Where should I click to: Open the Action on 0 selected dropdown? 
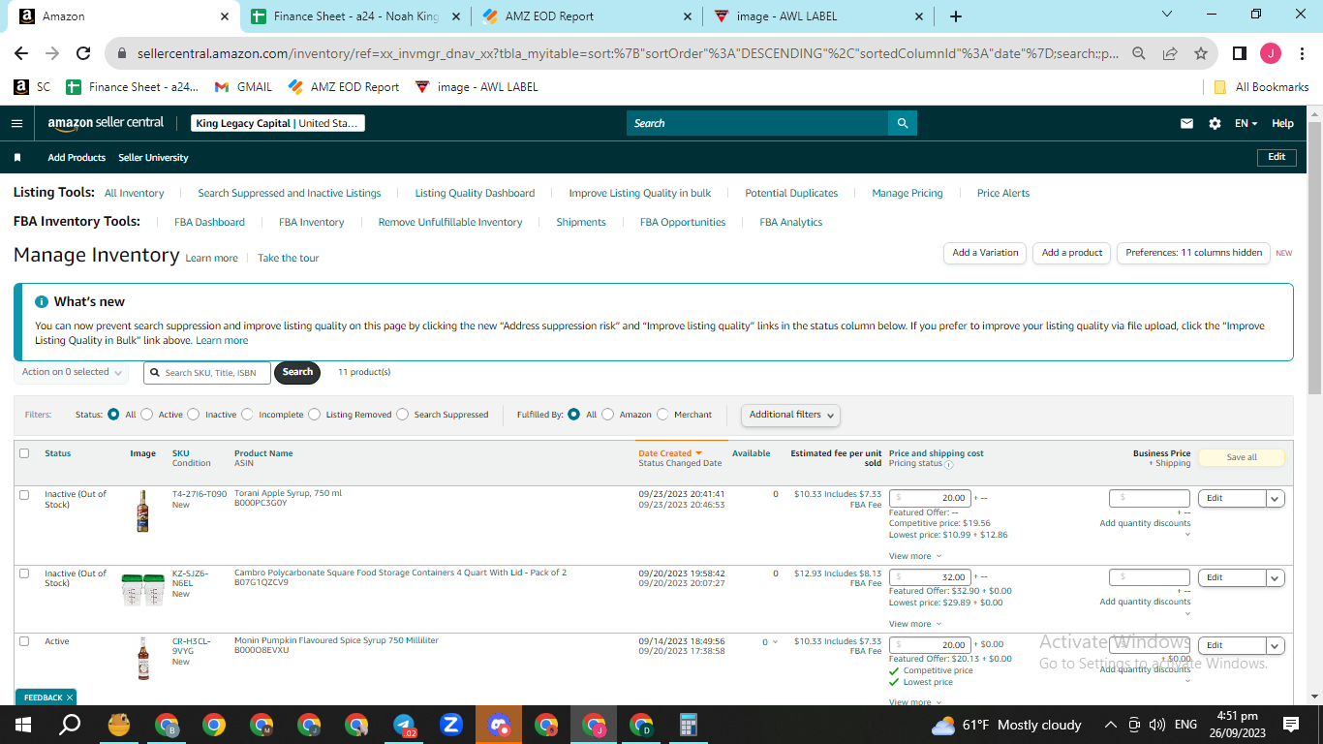tap(72, 372)
